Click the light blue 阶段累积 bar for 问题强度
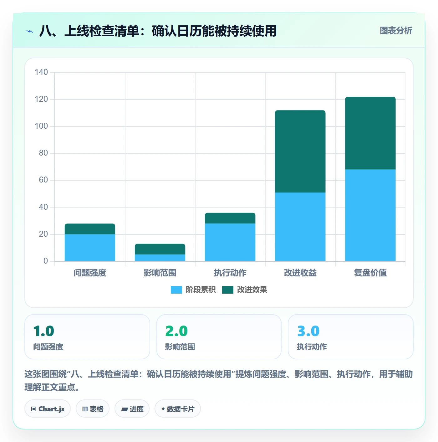This screenshot has width=438, height=442. [90, 248]
